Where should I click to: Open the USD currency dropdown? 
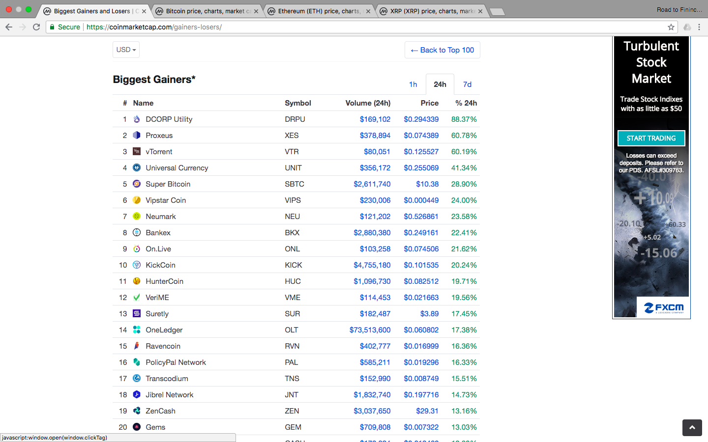click(126, 50)
